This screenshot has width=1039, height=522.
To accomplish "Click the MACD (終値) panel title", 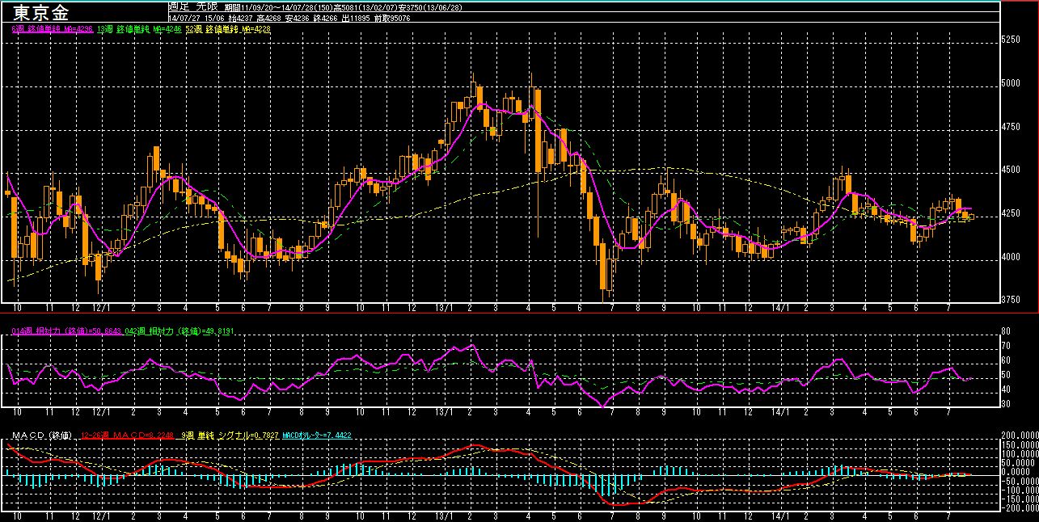I will [x=41, y=436].
